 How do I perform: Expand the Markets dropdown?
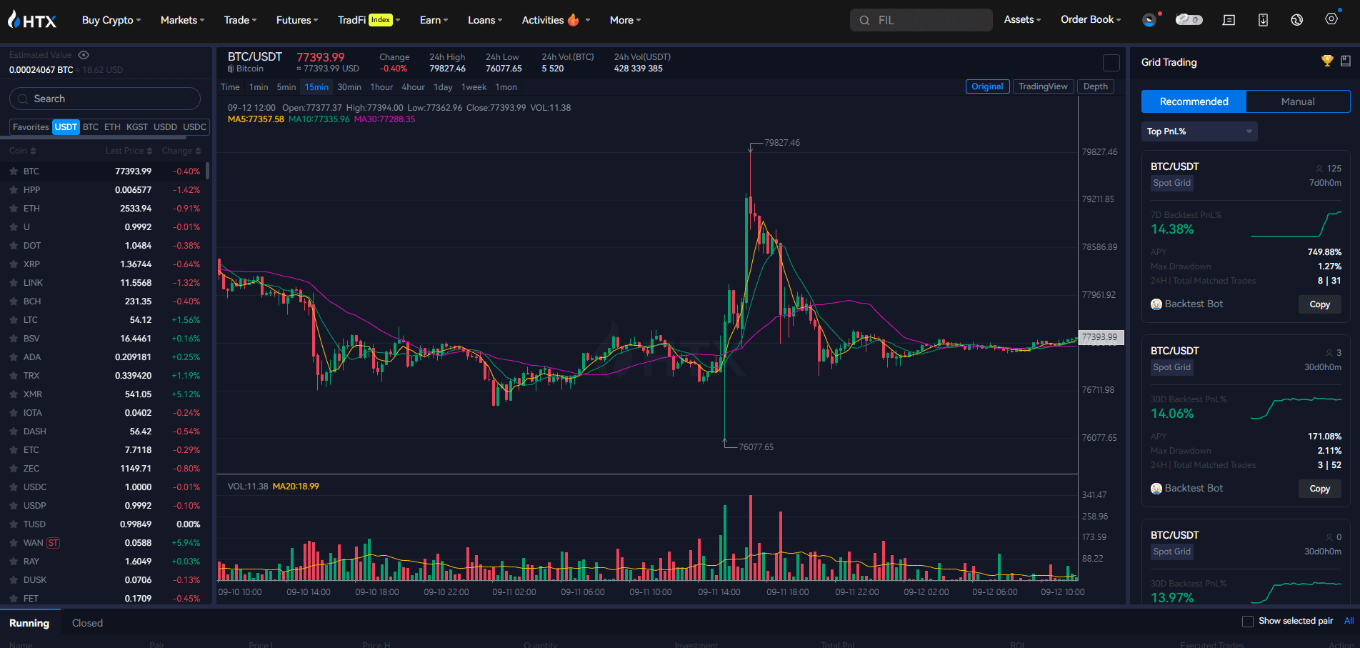click(x=182, y=20)
